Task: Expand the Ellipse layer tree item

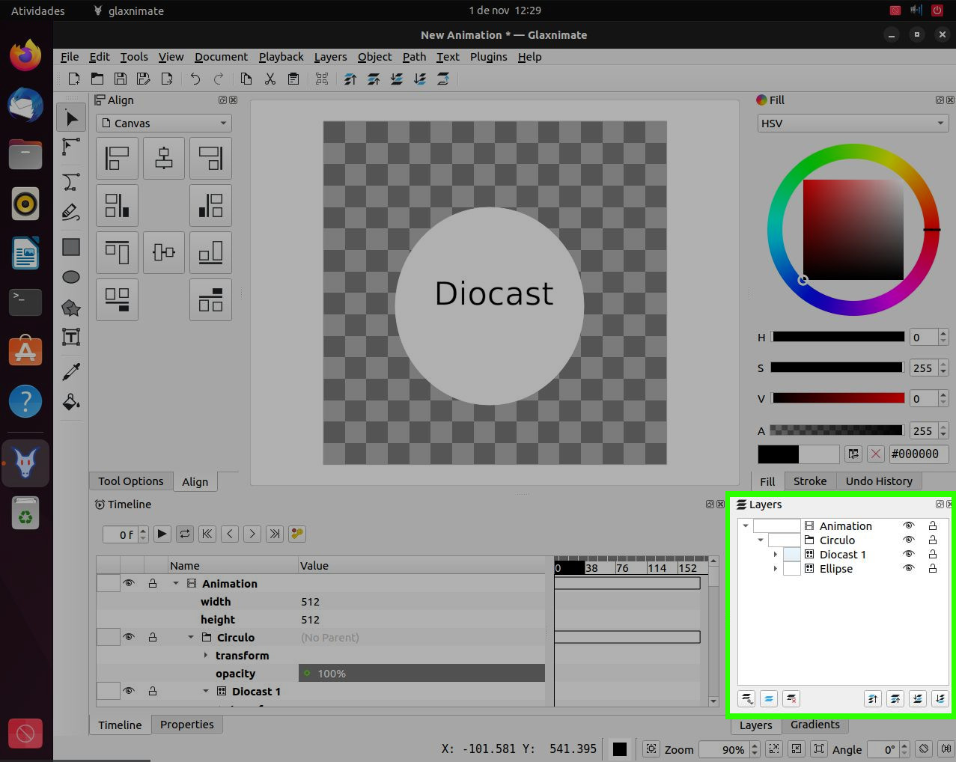Action: (x=775, y=569)
